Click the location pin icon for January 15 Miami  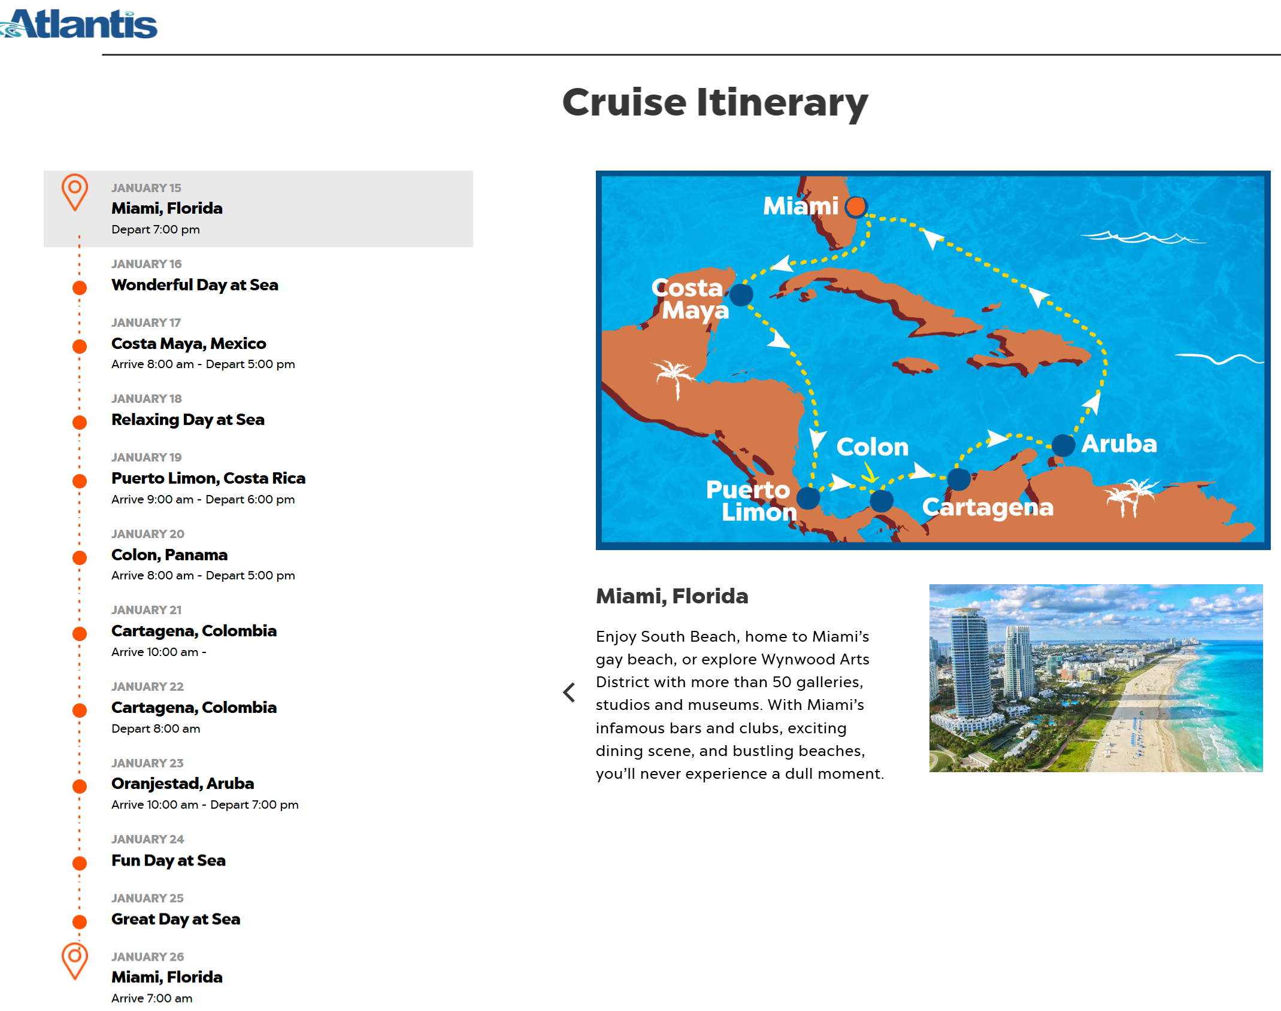pyautogui.click(x=75, y=192)
